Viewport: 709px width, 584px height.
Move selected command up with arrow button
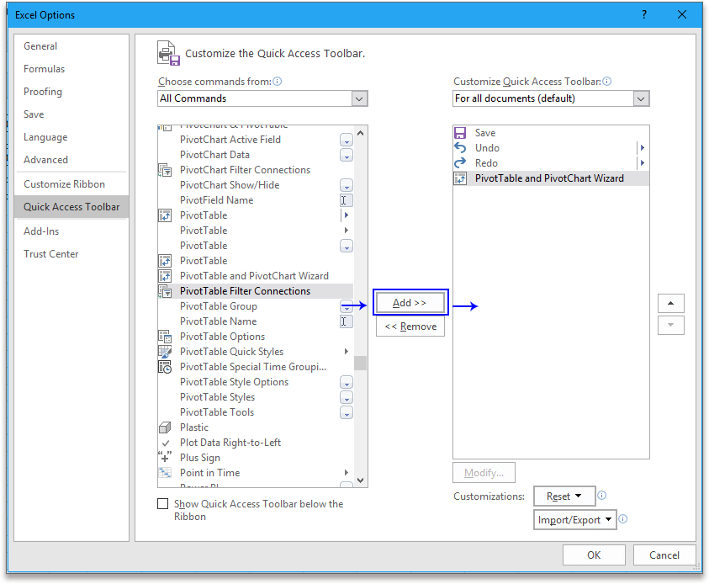(670, 304)
